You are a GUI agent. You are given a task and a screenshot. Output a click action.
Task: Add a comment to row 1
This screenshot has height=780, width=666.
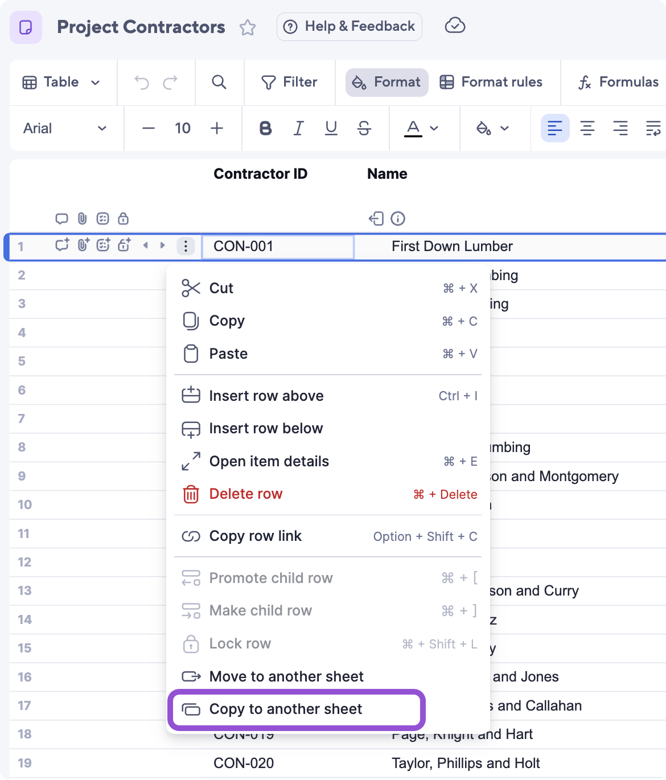(63, 245)
